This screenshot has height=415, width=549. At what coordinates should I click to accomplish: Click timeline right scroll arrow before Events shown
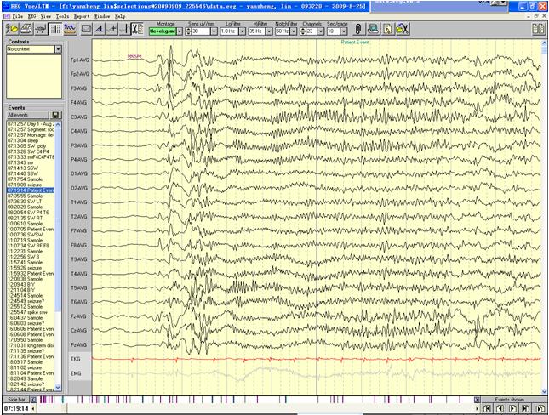coord(477,400)
